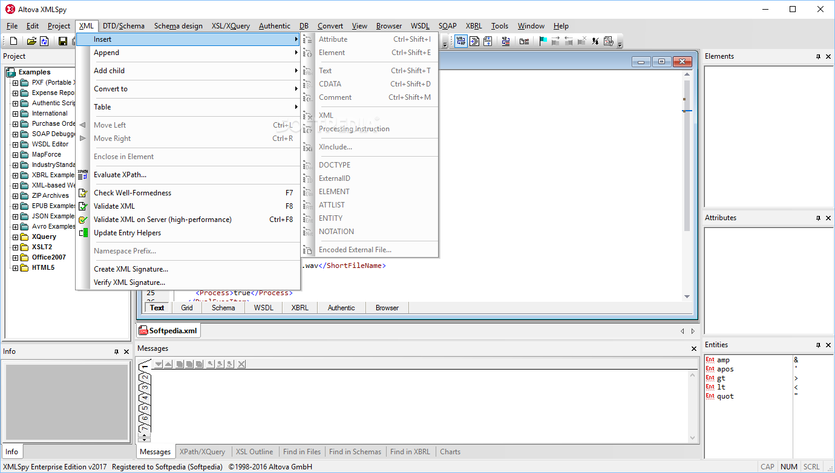Click the Save floppy disk icon
The width and height of the screenshot is (835, 473).
click(x=62, y=41)
